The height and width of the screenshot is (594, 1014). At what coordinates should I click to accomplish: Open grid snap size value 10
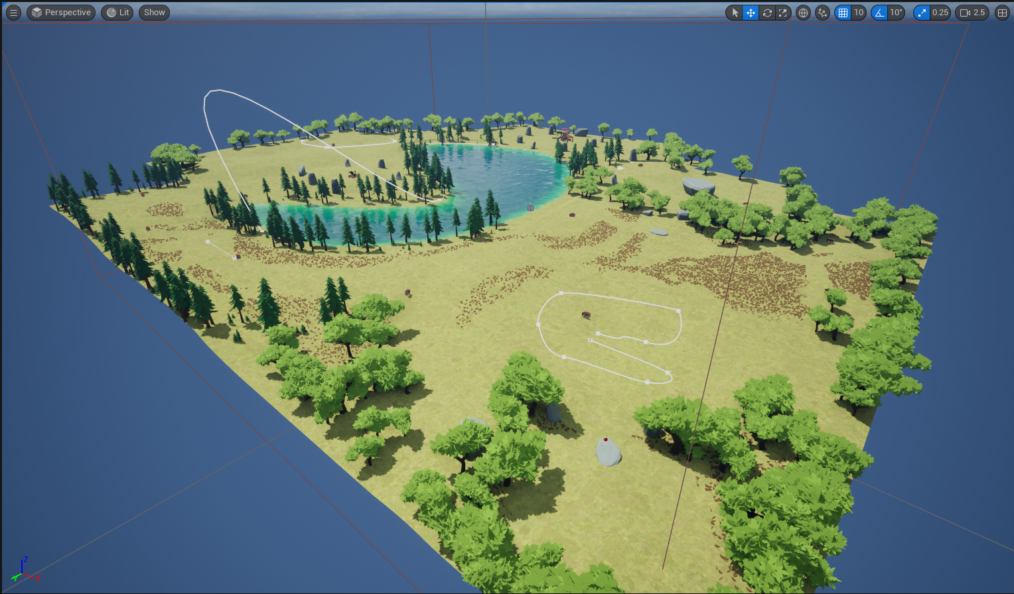pos(859,13)
